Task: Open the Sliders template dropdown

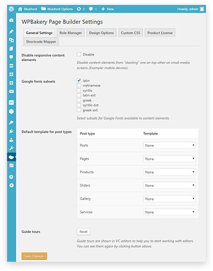Action: pyautogui.click(x=170, y=185)
